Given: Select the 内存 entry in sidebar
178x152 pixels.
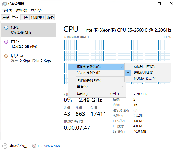Looking at the screenshot, I should [x=29, y=44].
